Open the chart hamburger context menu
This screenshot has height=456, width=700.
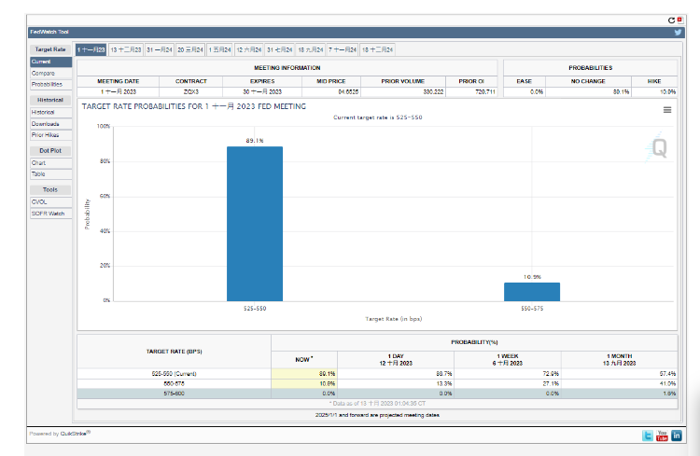[x=667, y=110]
